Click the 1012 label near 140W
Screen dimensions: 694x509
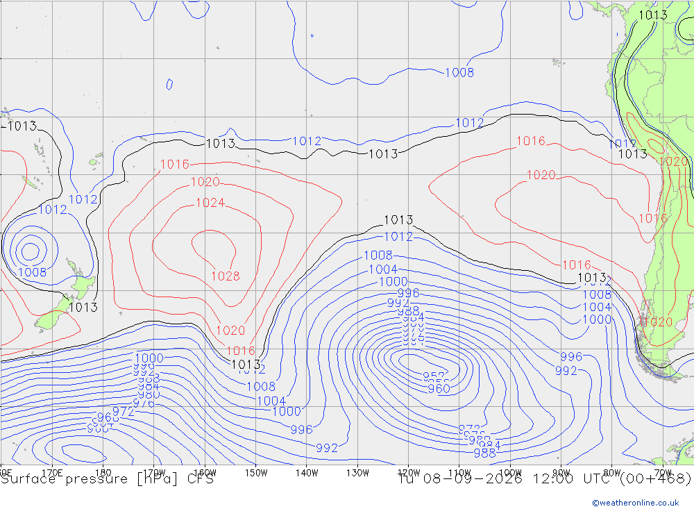(x=307, y=142)
